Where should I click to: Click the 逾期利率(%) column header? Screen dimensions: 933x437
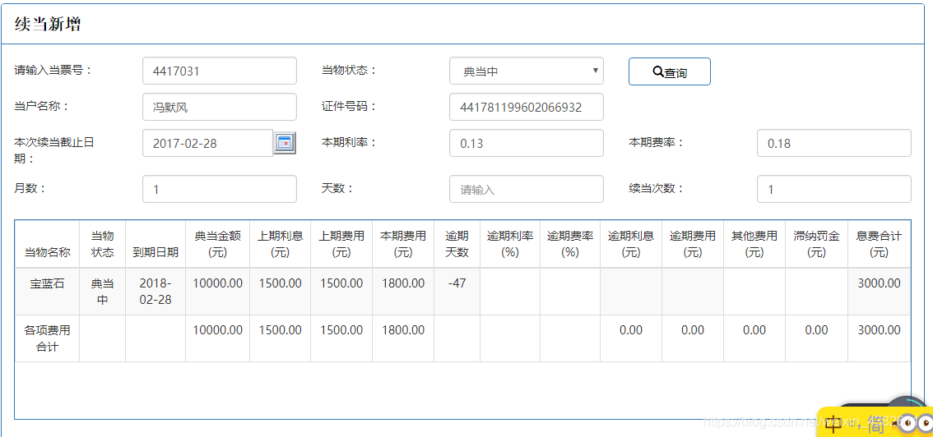click(510, 244)
